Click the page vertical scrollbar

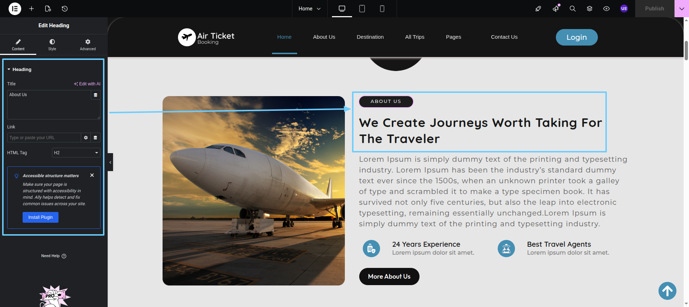tap(686, 51)
